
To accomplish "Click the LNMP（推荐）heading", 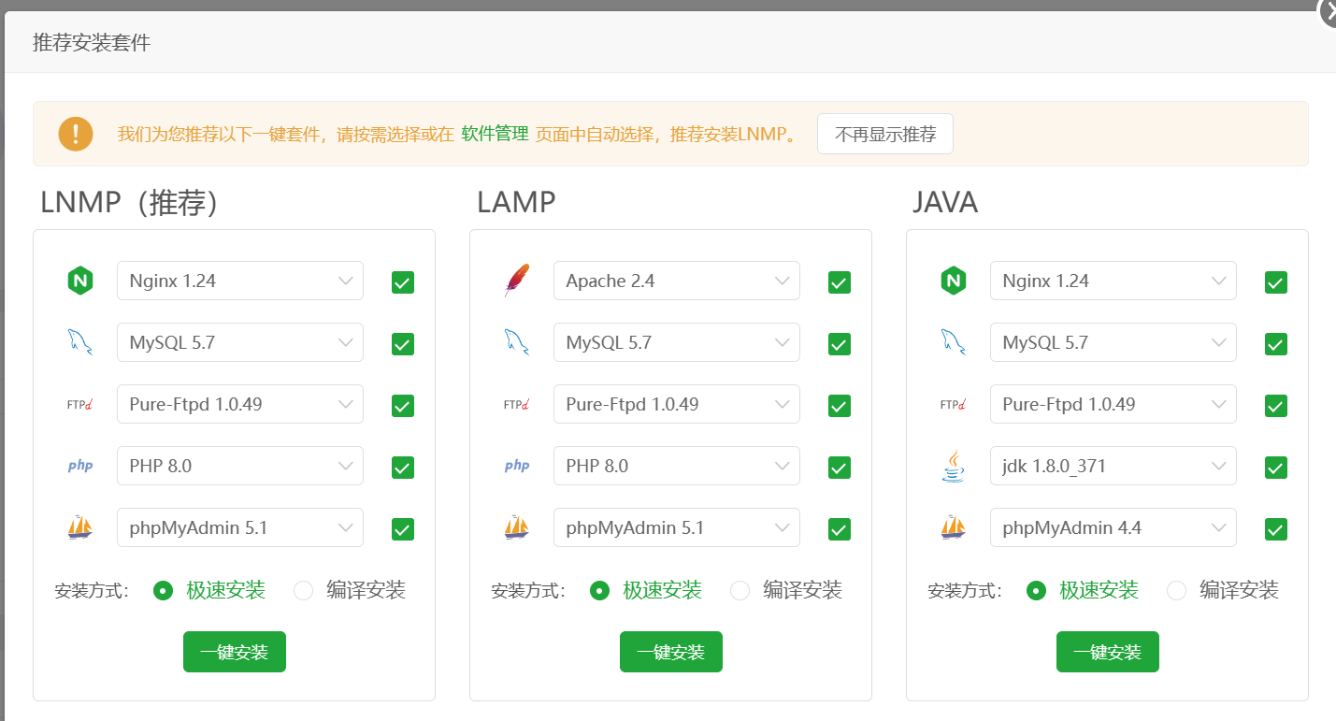I will [x=131, y=202].
